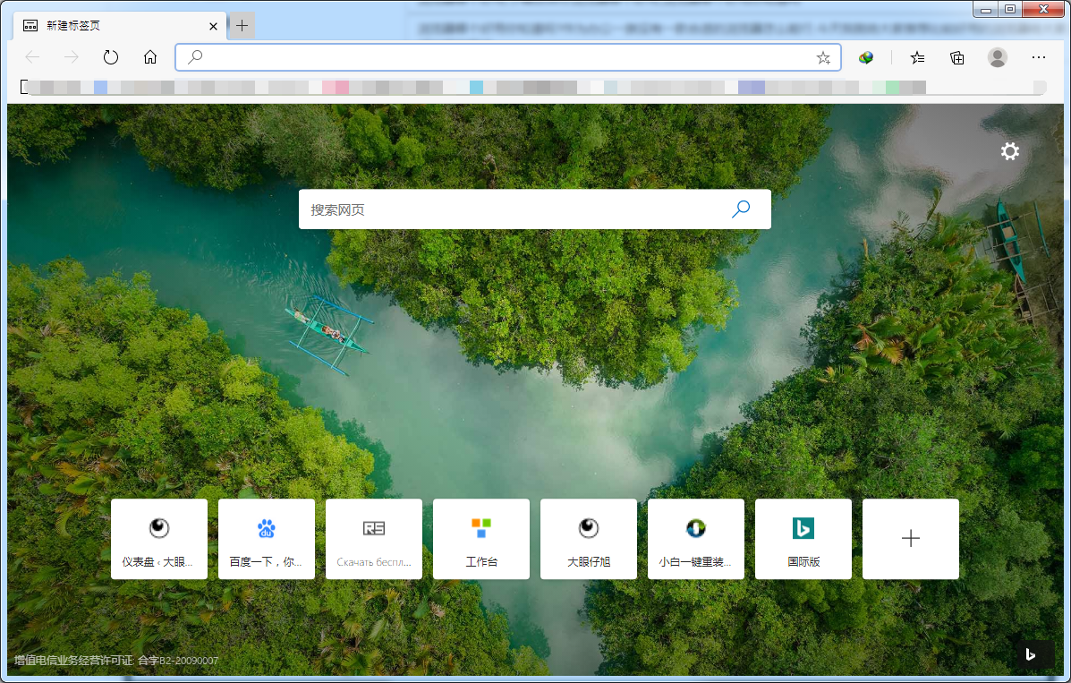Open the Collections icon

pos(957,57)
